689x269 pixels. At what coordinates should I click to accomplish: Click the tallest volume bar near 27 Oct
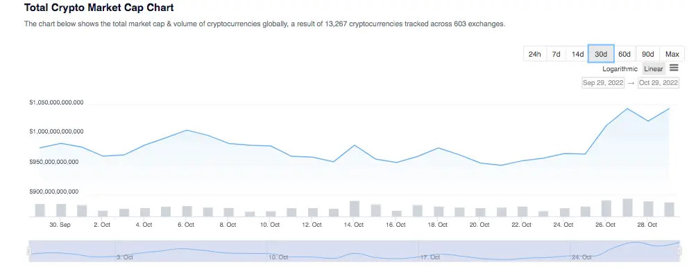627,207
